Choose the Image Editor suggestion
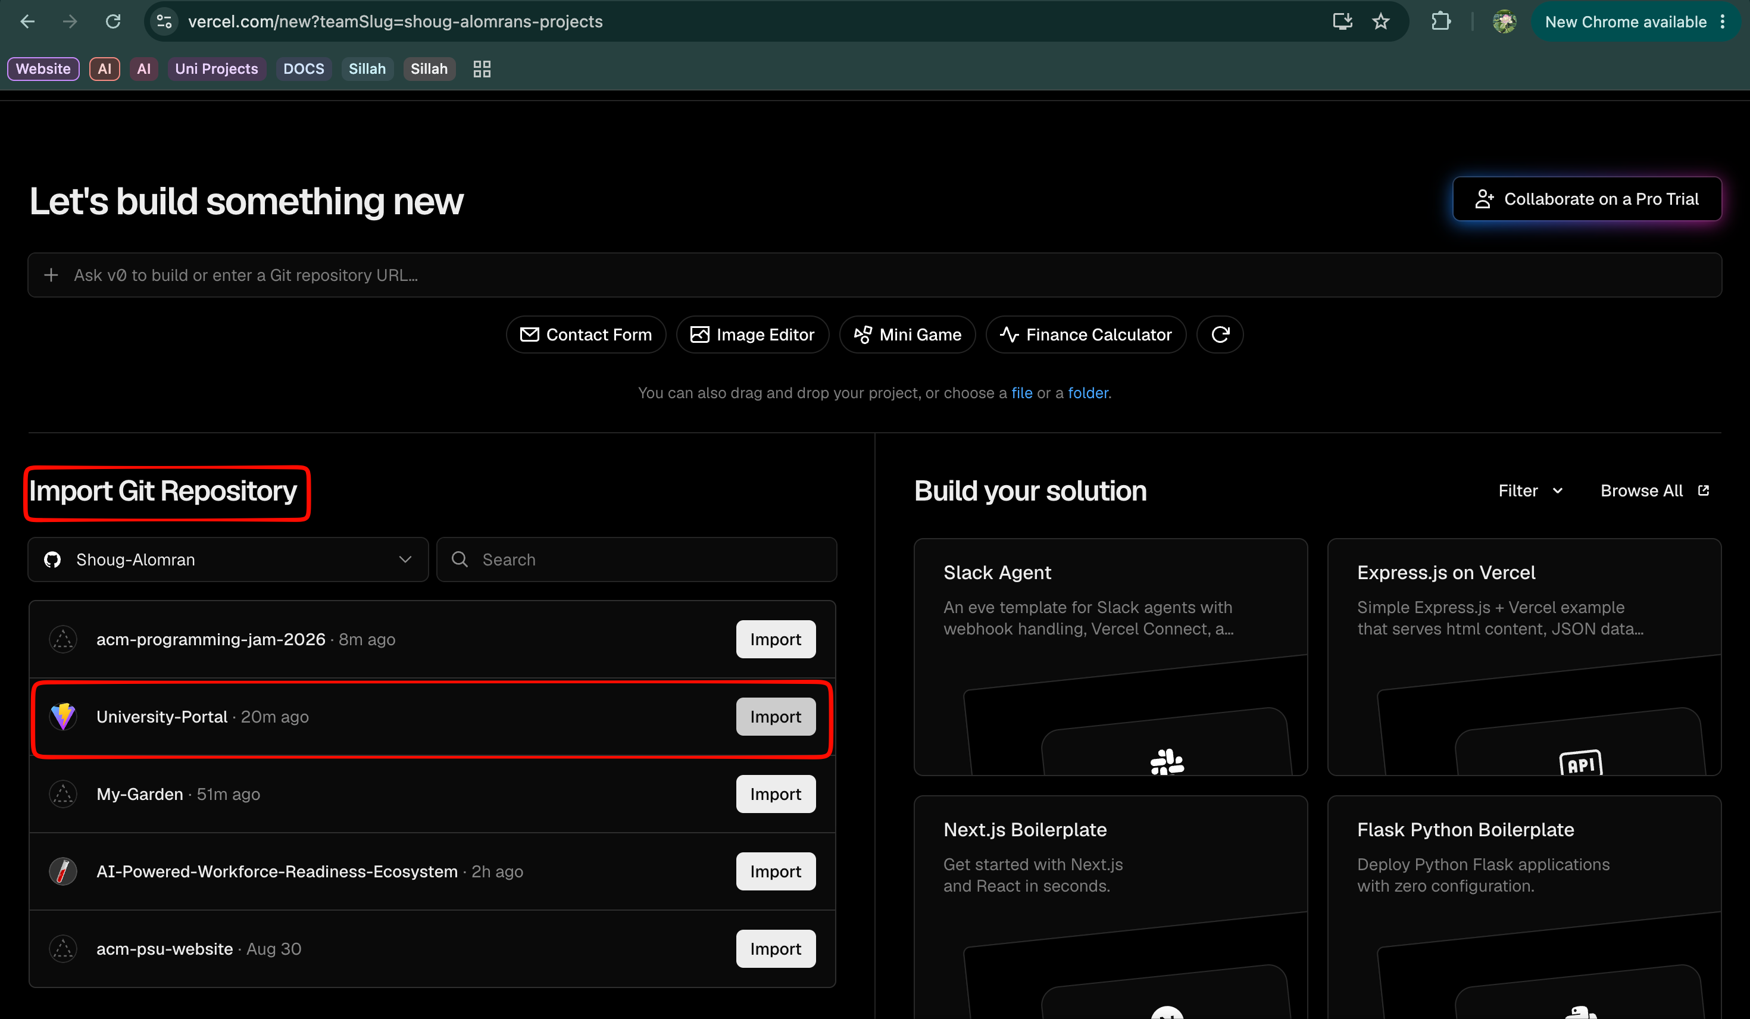The image size is (1750, 1019). [x=753, y=335]
